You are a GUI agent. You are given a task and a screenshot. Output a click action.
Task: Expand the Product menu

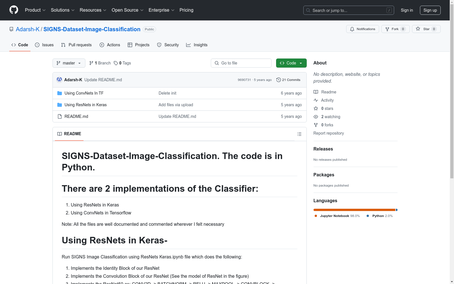(x=35, y=10)
